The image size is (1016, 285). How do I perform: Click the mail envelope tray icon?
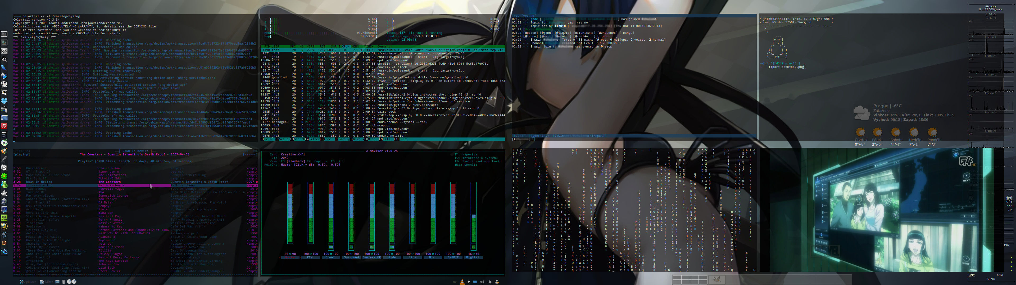[x=475, y=282]
